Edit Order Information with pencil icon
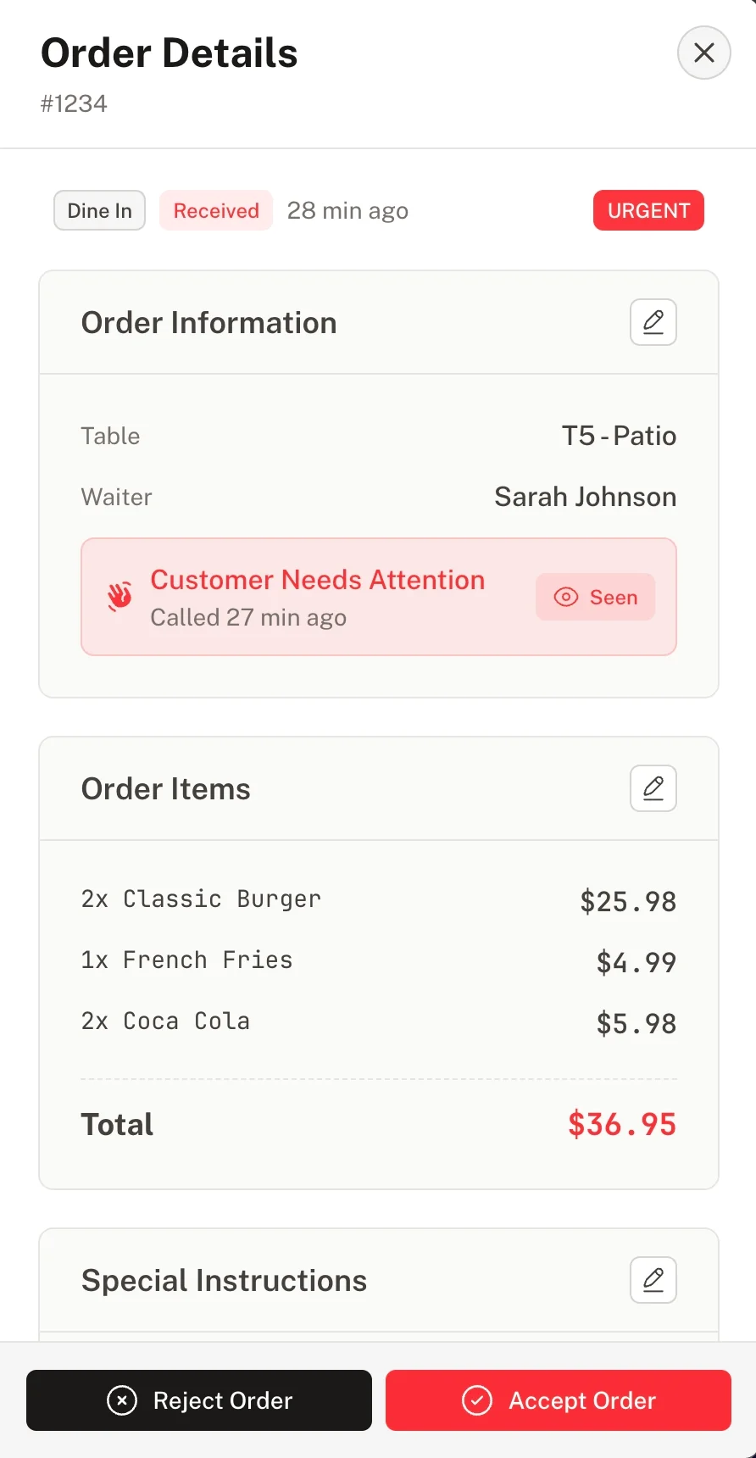 tap(653, 322)
